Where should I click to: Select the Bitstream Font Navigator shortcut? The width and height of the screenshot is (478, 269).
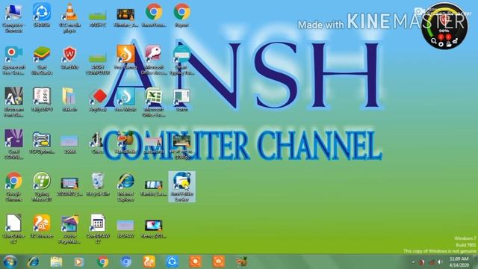click(x=13, y=102)
